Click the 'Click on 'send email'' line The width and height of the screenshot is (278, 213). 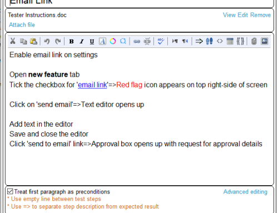point(77,105)
